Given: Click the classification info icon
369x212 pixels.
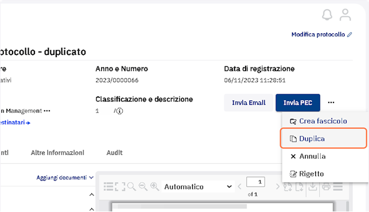Looking at the screenshot, I should point(119,111).
